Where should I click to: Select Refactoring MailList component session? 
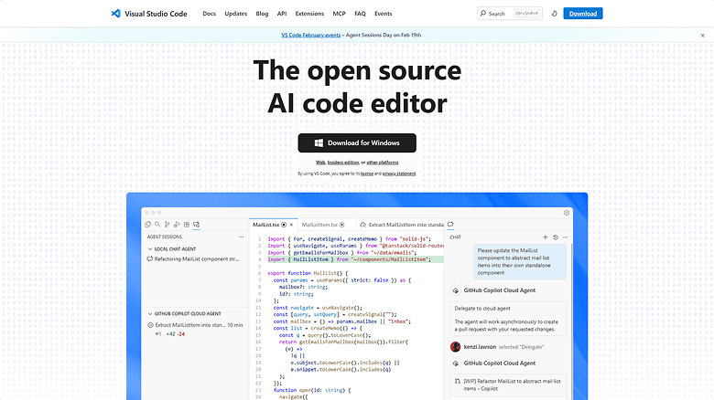193,259
